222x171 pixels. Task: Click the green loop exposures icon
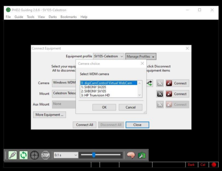pyautogui.click(x=23, y=155)
